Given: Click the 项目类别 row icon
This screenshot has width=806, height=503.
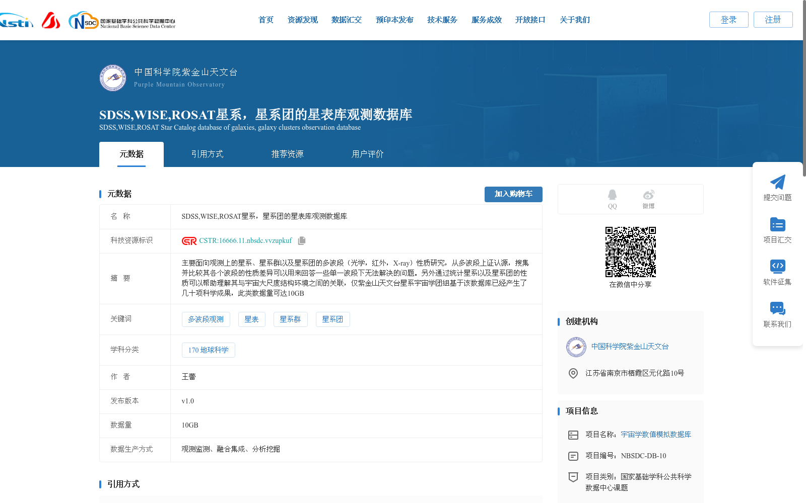Looking at the screenshot, I should (573, 477).
